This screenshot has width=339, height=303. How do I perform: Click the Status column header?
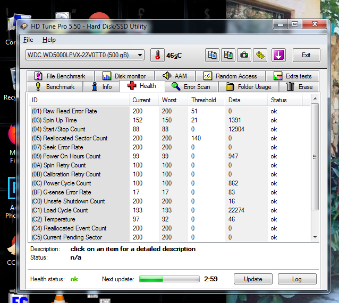[x=285, y=100]
